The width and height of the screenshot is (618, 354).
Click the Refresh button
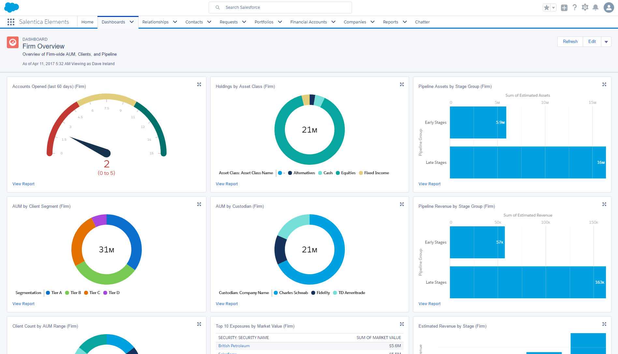click(x=570, y=42)
